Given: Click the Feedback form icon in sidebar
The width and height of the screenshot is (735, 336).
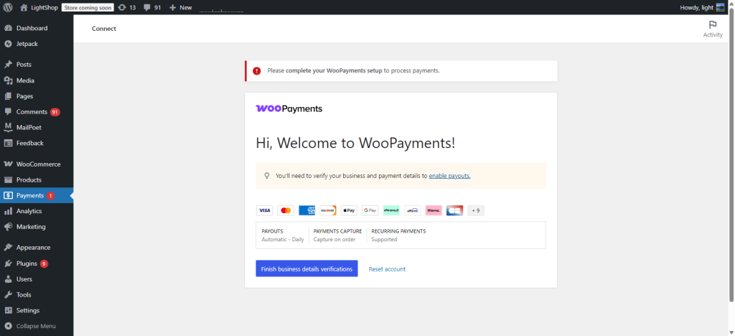Looking at the screenshot, I should (x=8, y=143).
